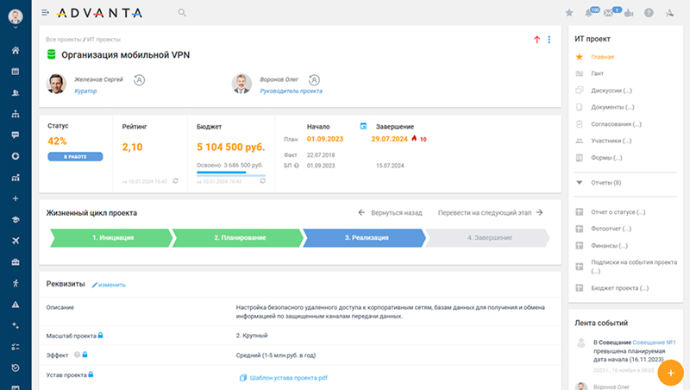This screenshot has height=390, width=690.
Task: Click the favorites star in top bar
Action: [568, 13]
